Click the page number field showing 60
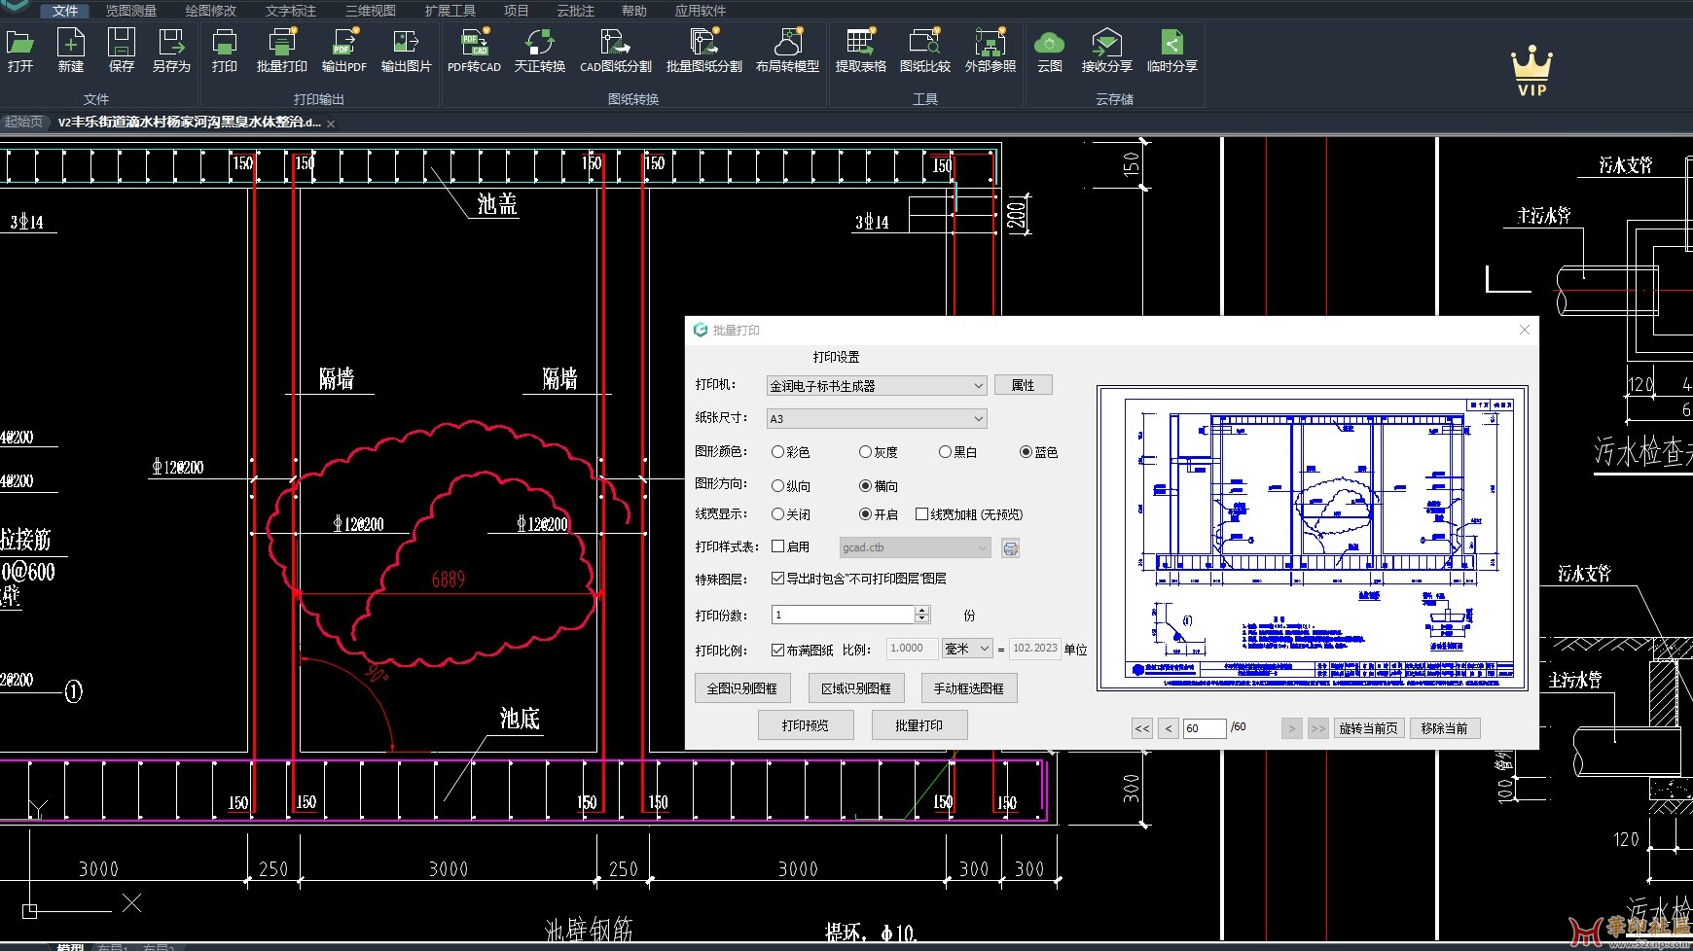 click(1205, 728)
